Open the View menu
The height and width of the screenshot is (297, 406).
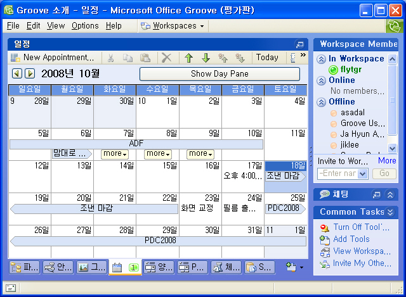(56, 26)
